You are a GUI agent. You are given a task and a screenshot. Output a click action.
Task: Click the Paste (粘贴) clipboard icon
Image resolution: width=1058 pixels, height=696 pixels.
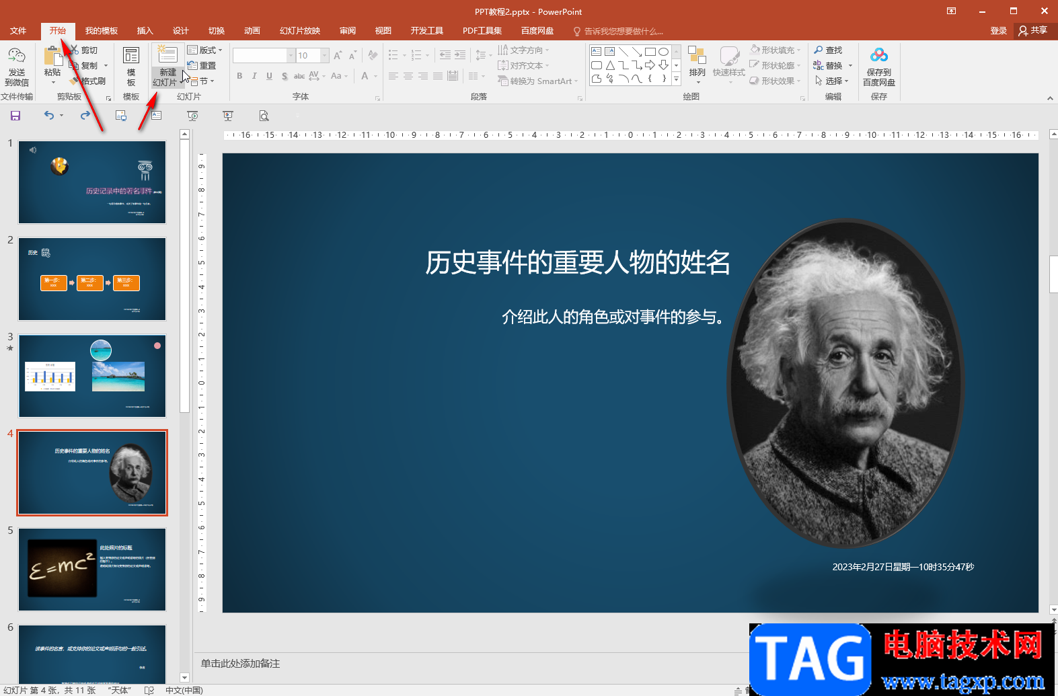[x=52, y=56]
